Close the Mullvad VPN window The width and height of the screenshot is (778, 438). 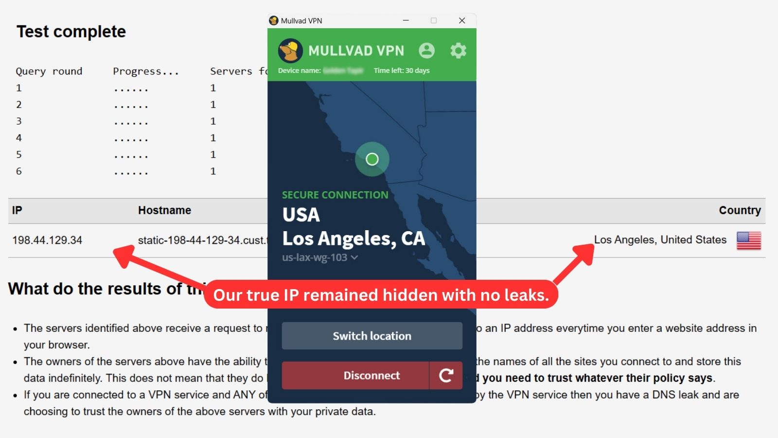click(462, 20)
